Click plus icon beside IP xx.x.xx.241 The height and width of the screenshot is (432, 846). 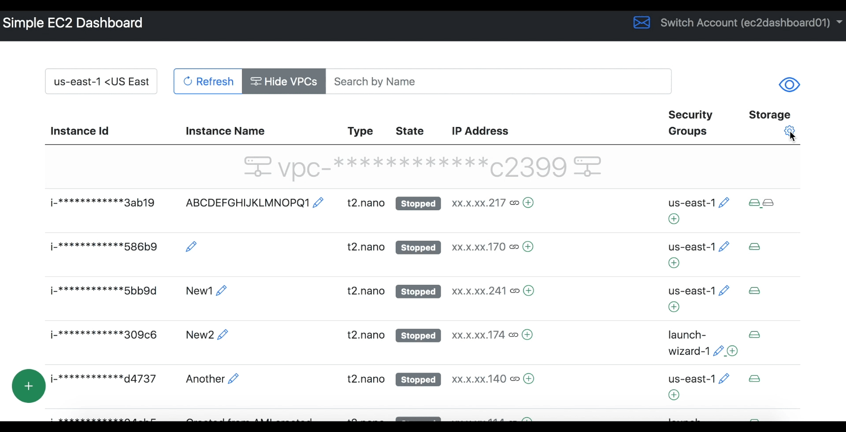529,290
